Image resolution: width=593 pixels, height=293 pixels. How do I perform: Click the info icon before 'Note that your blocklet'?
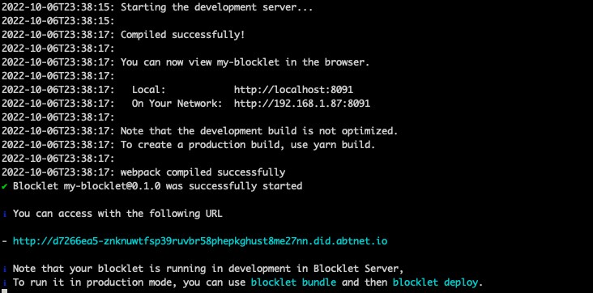pos(5,270)
